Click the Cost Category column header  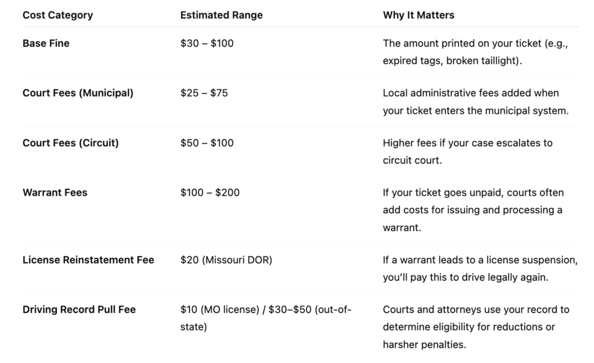point(57,15)
